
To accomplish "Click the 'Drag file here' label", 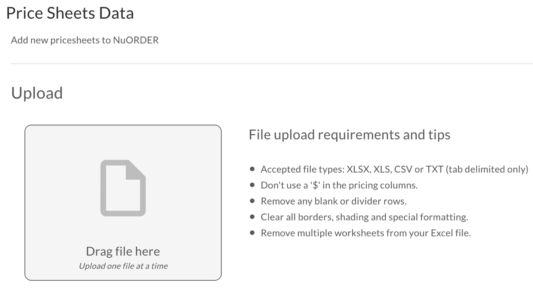I will [x=123, y=251].
